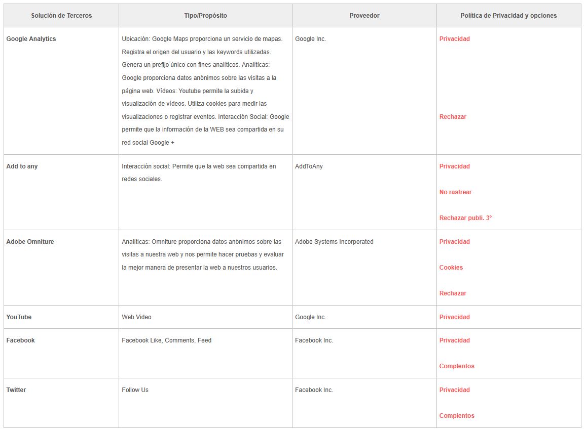This screenshot has width=586, height=432.
Task: Open Privacidad link for Google Analytics
Action: pos(454,39)
